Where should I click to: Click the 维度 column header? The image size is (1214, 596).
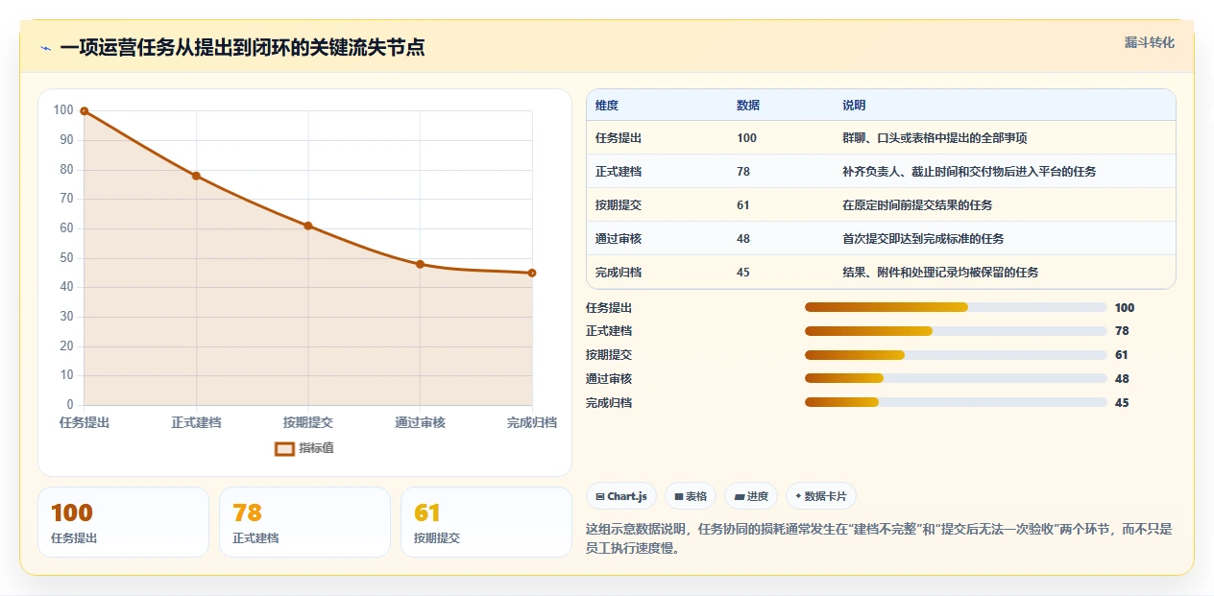(x=607, y=105)
